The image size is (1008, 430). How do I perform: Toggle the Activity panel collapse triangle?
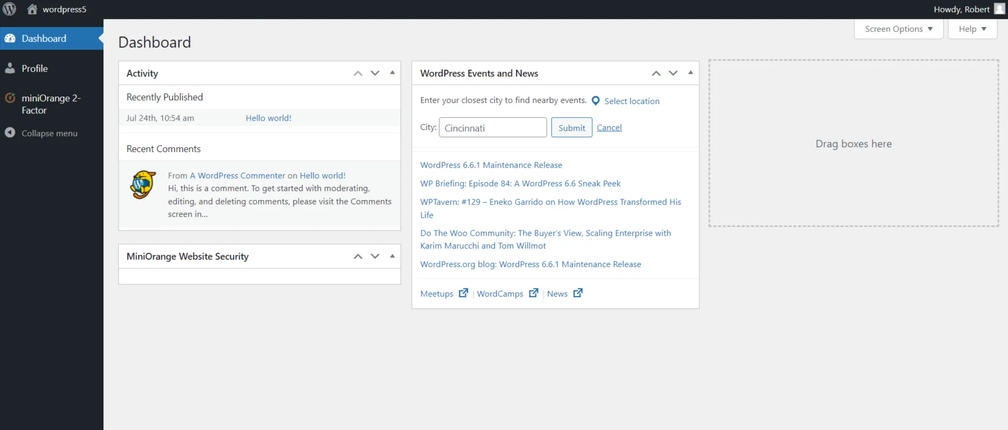pyautogui.click(x=392, y=73)
